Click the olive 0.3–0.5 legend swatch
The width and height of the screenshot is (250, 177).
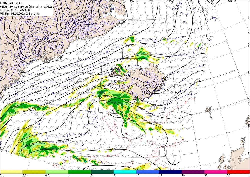34,172
